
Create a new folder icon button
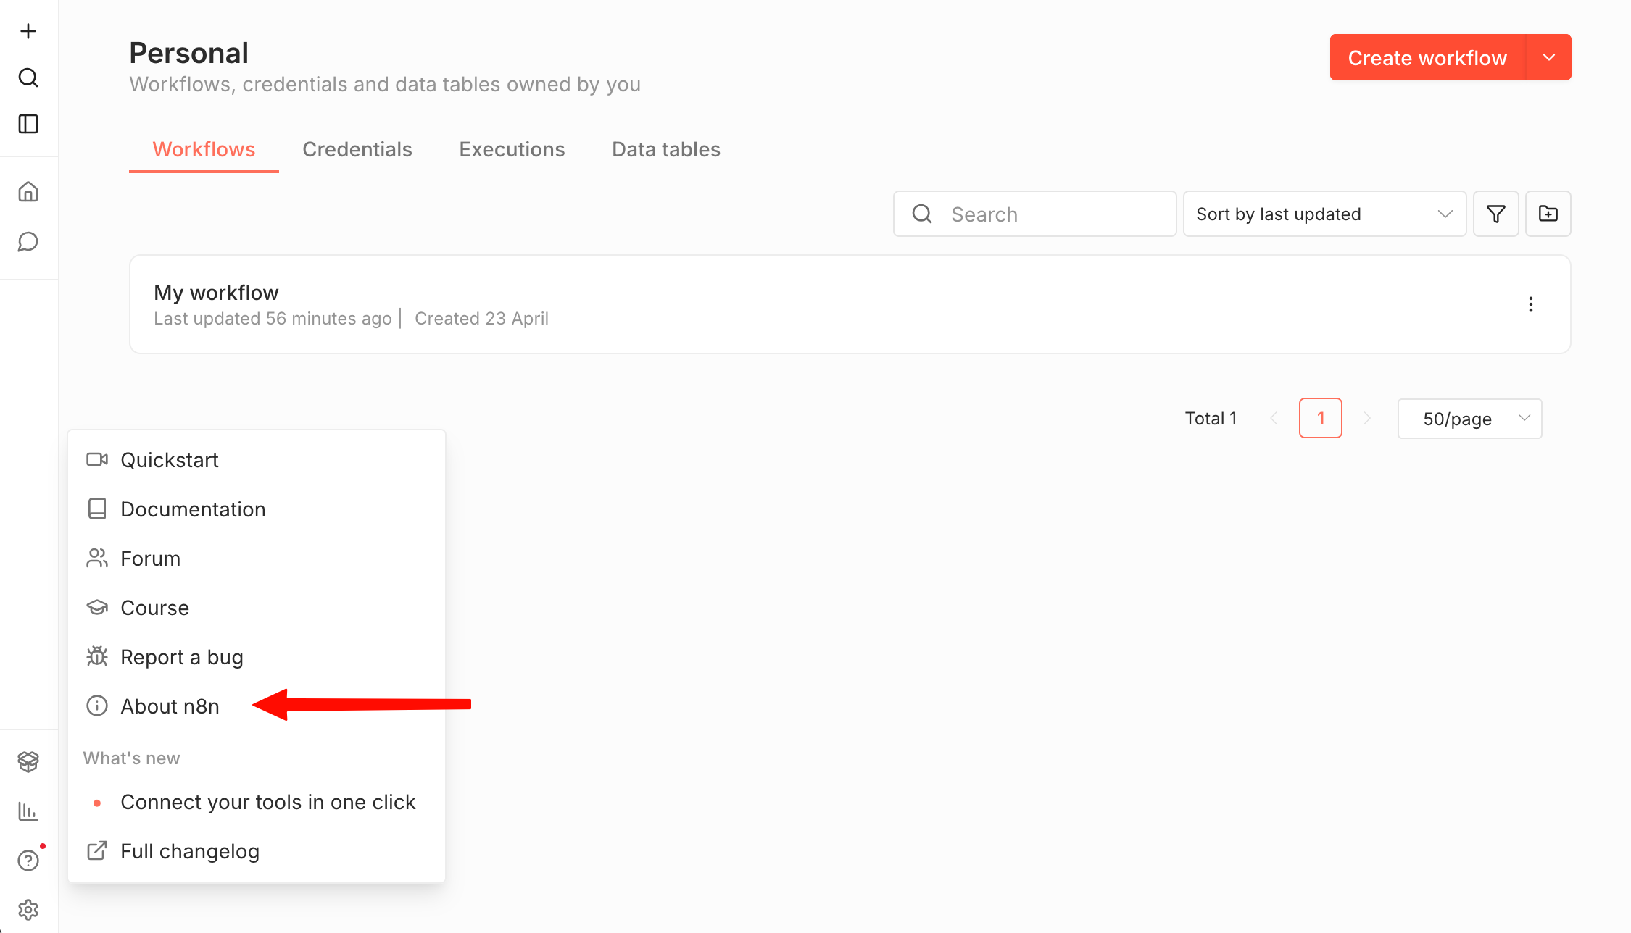1548,214
